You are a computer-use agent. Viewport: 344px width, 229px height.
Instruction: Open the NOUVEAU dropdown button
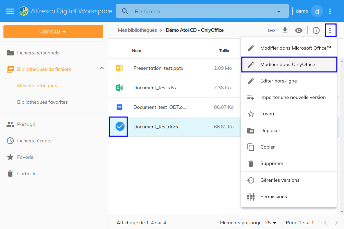coord(53,31)
